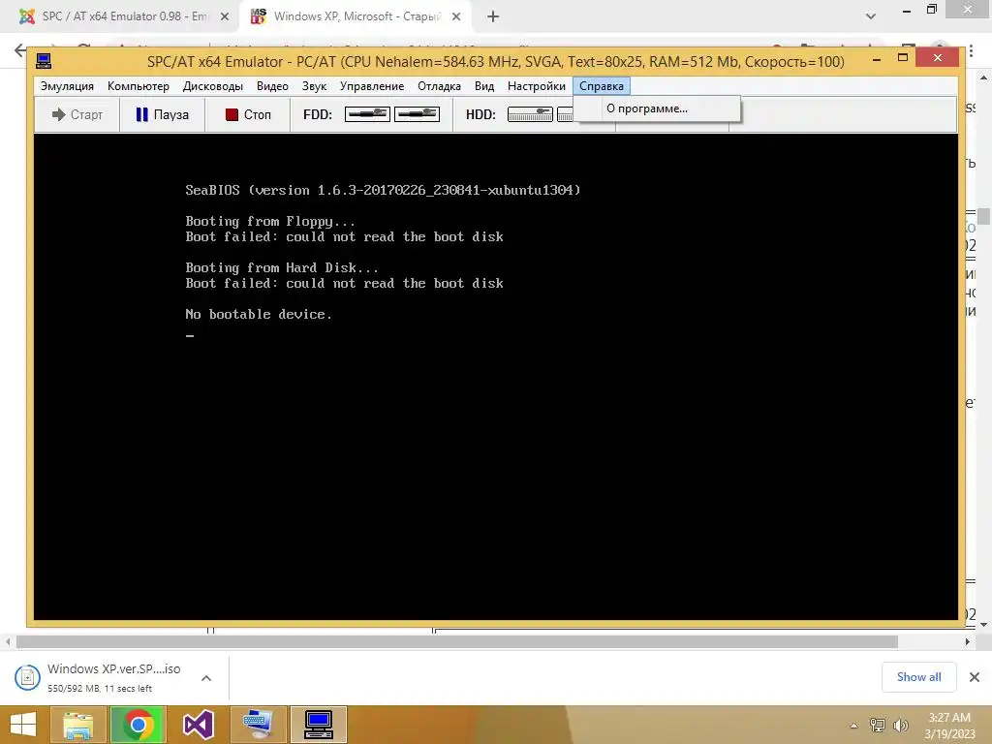This screenshot has height=744, width=992.
Task: Open the Видео menu
Action: pos(272,86)
